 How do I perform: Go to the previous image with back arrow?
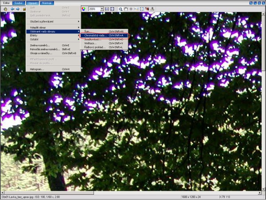12,9
